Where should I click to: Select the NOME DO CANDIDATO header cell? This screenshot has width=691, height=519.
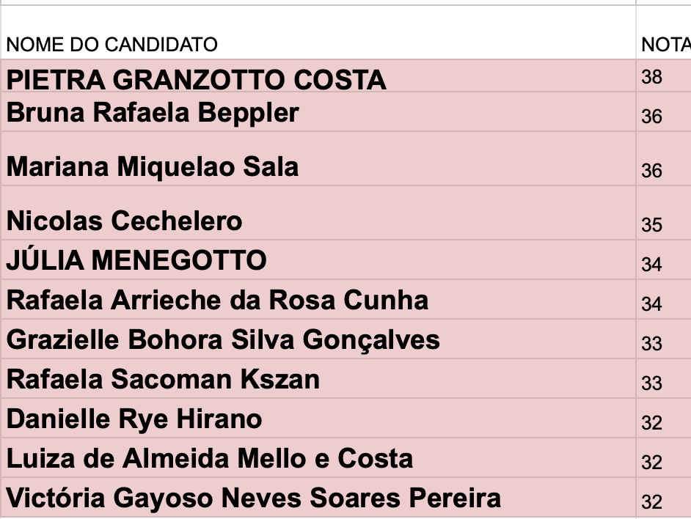[112, 45]
